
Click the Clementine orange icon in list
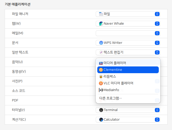(101, 70)
